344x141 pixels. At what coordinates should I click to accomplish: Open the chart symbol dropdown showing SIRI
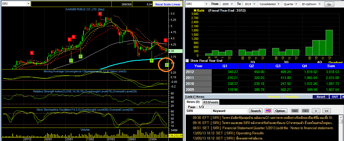pyautogui.click(x=16, y=4)
